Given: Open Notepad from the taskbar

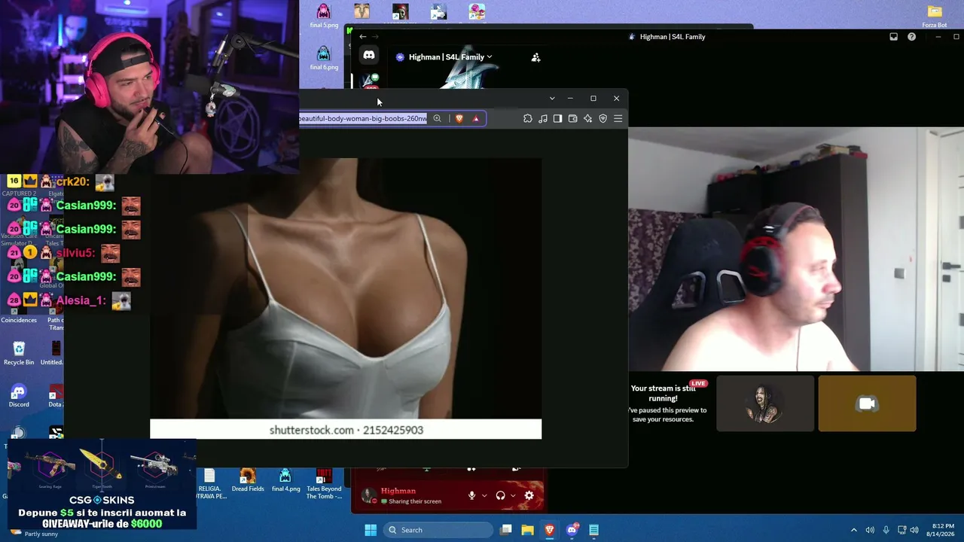Looking at the screenshot, I should coord(594,530).
